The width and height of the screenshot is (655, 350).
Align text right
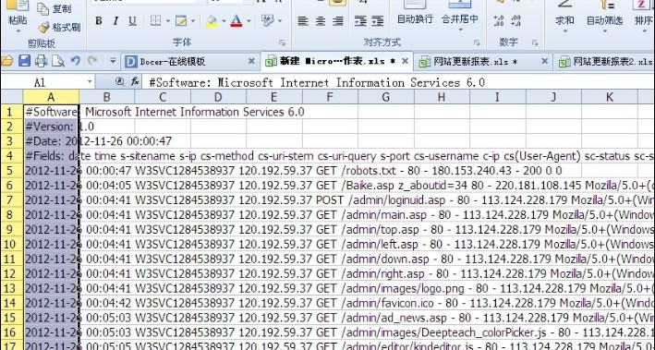[x=338, y=21]
